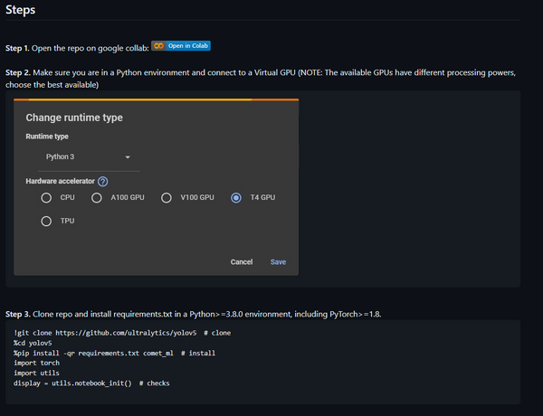The width and height of the screenshot is (543, 416).
Task: Click the git clone command line
Action: coord(122,333)
